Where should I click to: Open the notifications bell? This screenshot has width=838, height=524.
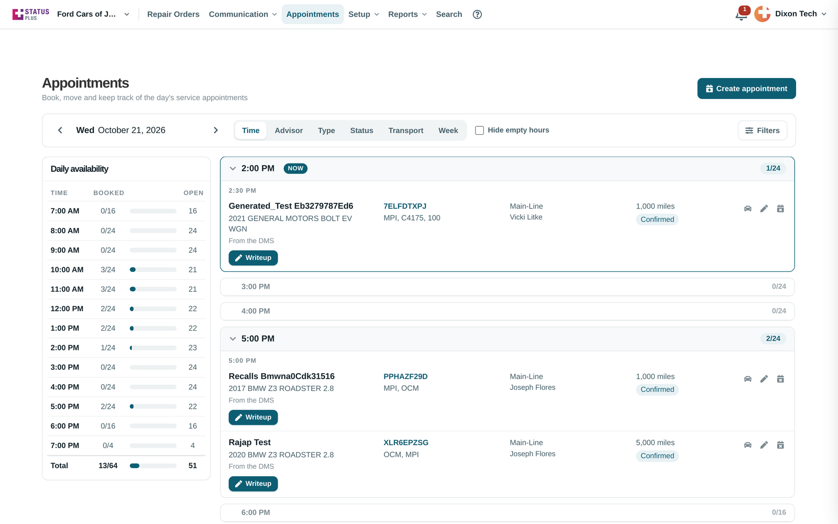coord(741,15)
